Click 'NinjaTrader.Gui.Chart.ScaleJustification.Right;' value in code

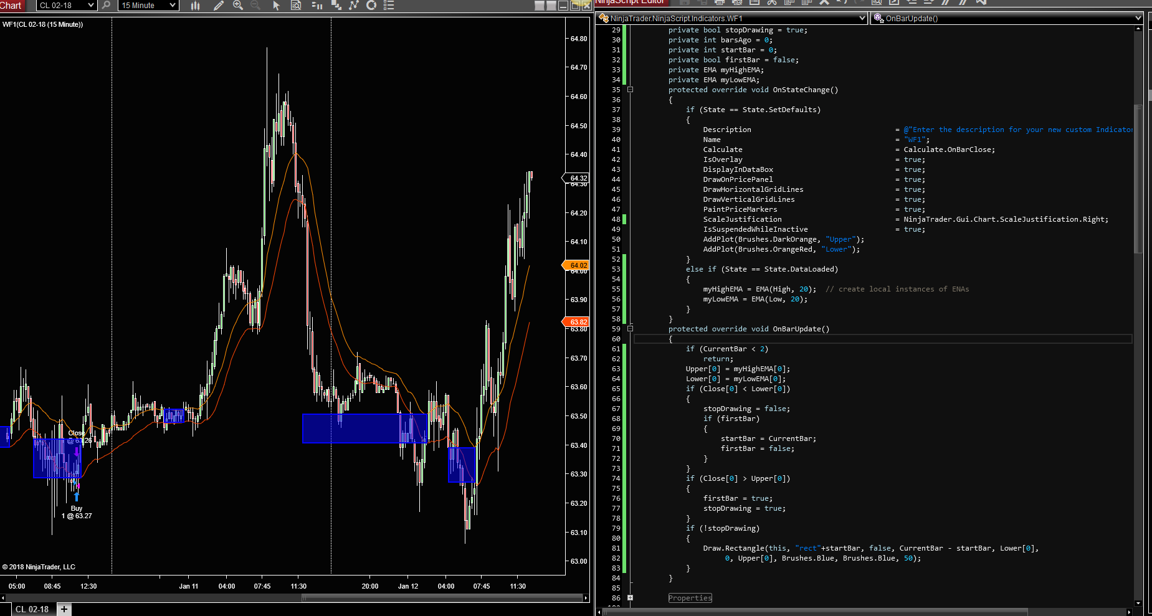pyautogui.click(x=1006, y=219)
